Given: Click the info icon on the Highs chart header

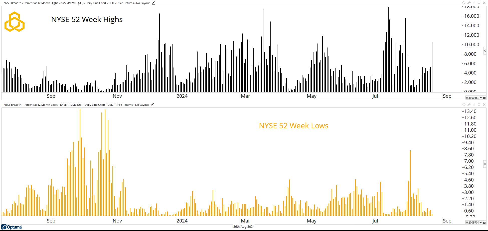Looking at the screenshot, I should [474, 3].
